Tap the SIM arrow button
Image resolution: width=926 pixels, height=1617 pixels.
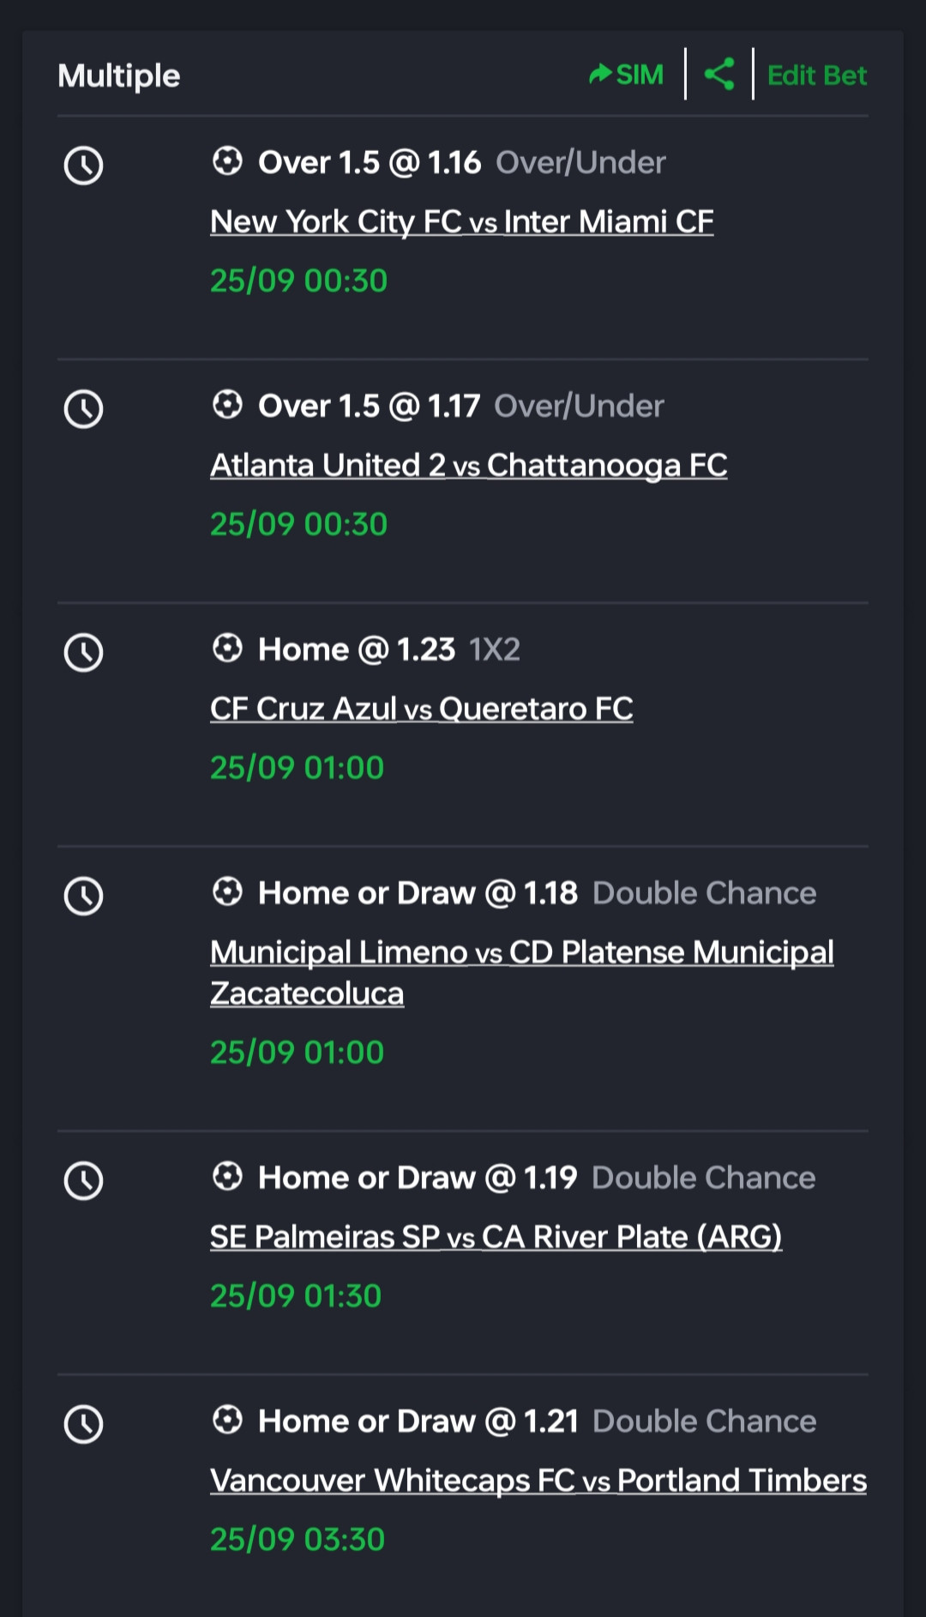coord(627,75)
